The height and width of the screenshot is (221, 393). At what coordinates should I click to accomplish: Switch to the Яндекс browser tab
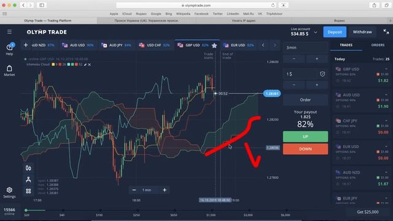(x=340, y=20)
